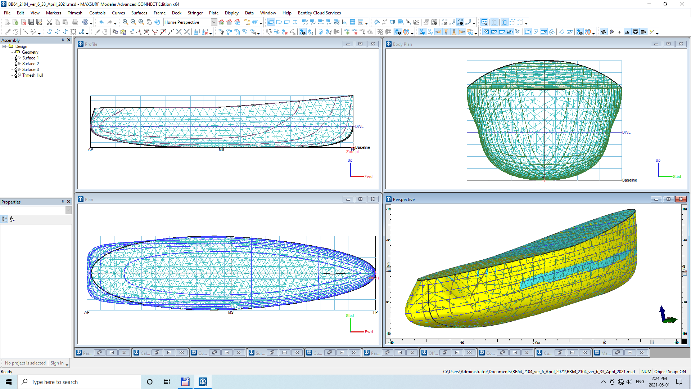691x389 pixels.
Task: Click the Print icon in toolbar
Action: tap(75, 22)
